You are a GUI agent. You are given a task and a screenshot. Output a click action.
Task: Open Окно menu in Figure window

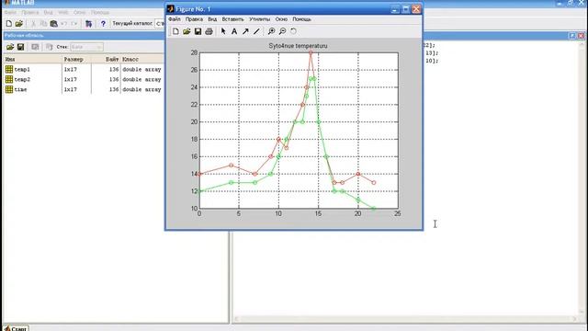[281, 19]
